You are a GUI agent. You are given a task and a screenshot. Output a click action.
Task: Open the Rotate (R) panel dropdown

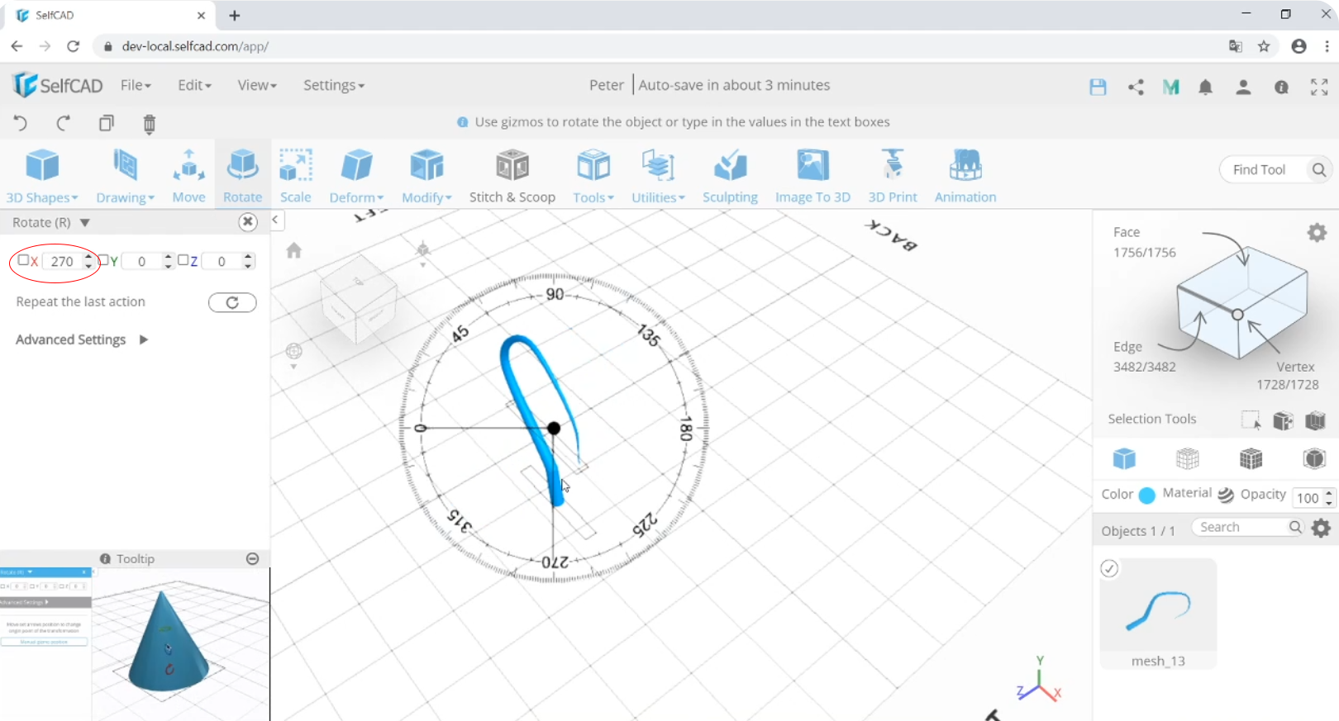click(x=84, y=222)
